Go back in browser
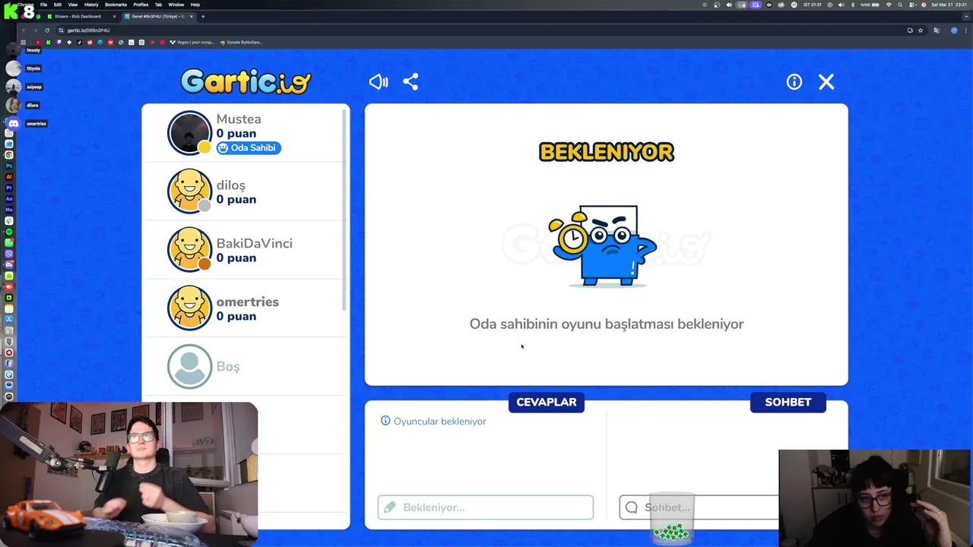 [x=24, y=30]
